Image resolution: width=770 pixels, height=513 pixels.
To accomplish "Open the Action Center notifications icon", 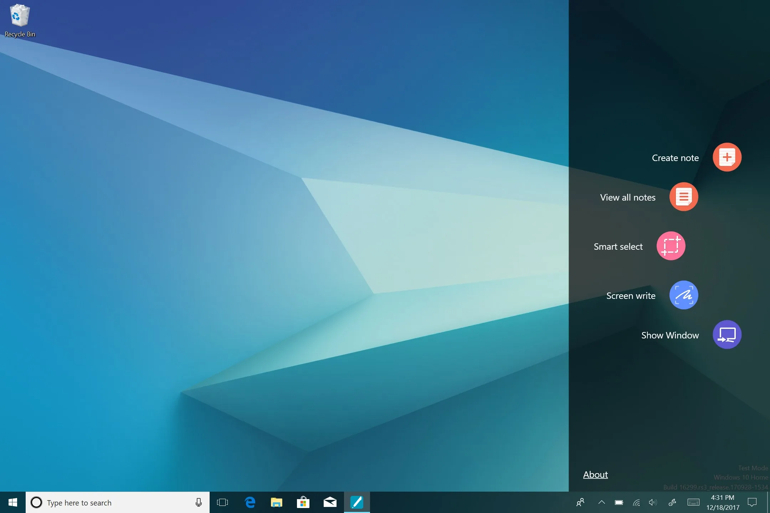I will [752, 502].
